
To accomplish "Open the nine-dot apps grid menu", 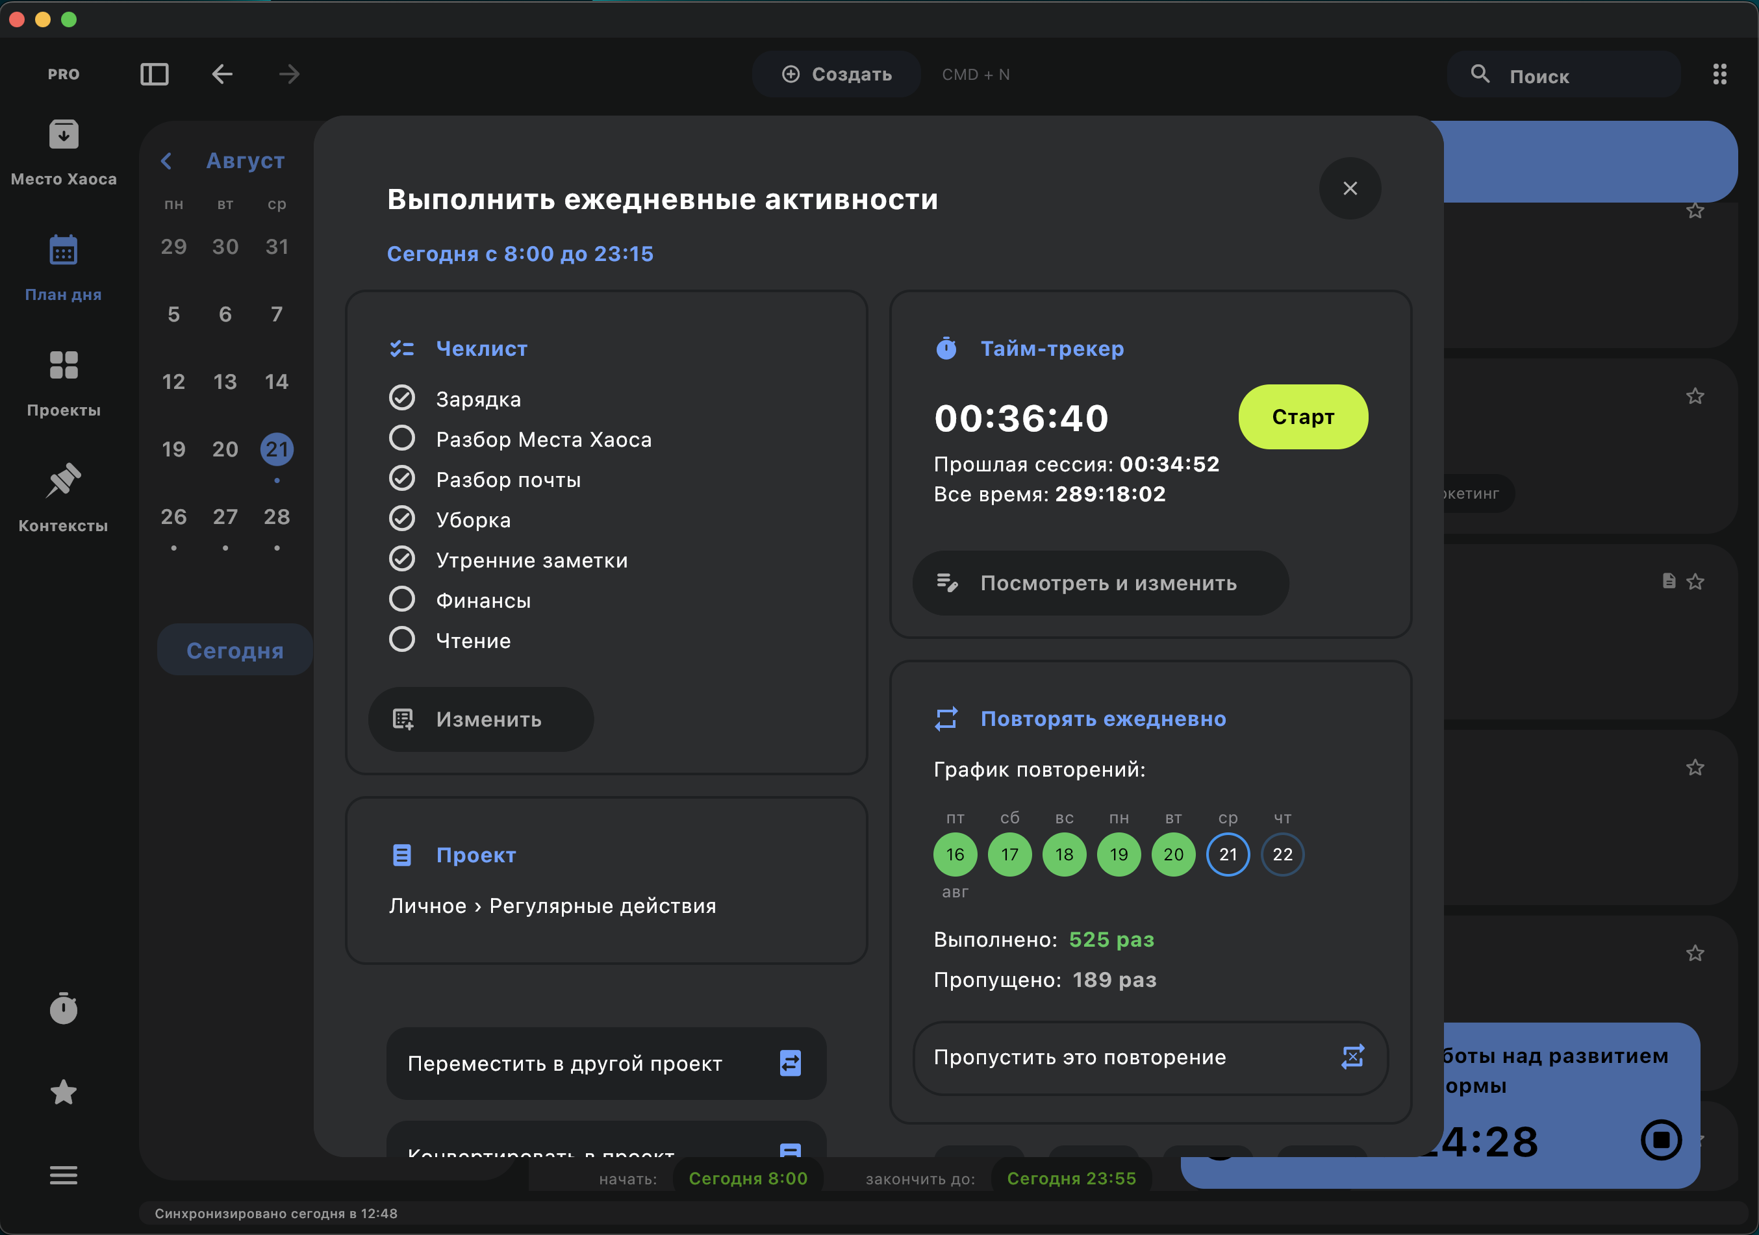I will point(1719,74).
